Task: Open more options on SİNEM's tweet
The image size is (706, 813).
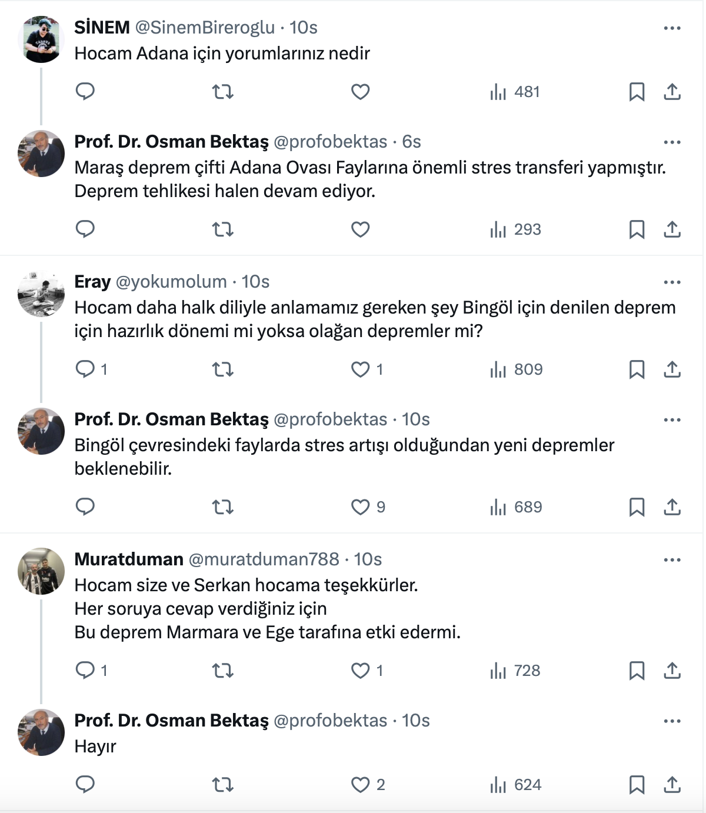Action: pyautogui.click(x=672, y=28)
